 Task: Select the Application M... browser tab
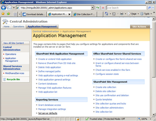coord(58,14)
